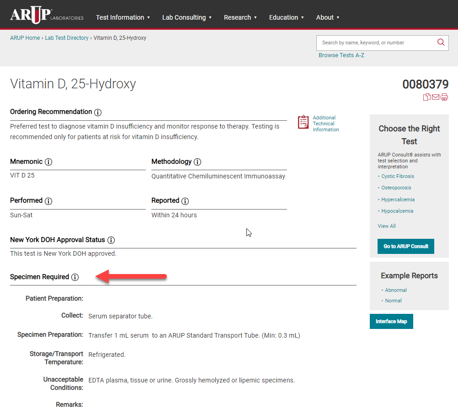Click the mnemonic value VIT D 25

coord(22,175)
